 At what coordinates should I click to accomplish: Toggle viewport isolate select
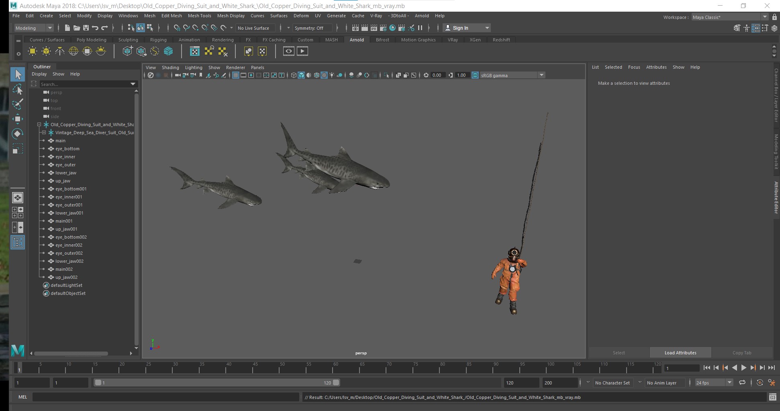click(x=386, y=75)
